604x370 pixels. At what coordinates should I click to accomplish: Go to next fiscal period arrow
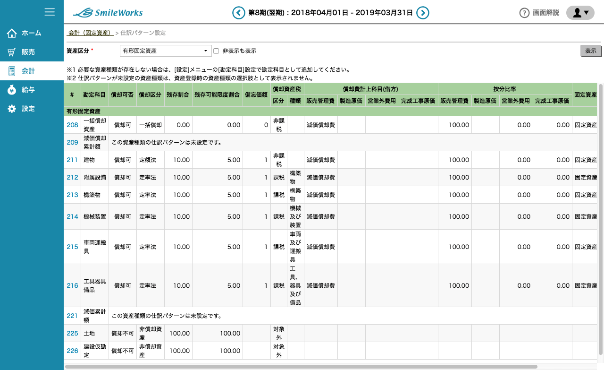(423, 13)
